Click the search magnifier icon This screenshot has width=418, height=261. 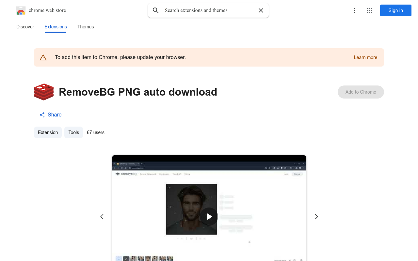click(x=156, y=10)
